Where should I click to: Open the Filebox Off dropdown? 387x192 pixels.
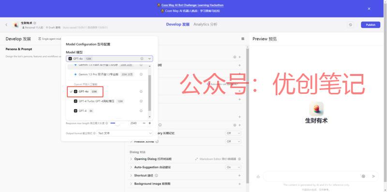(233, 141)
